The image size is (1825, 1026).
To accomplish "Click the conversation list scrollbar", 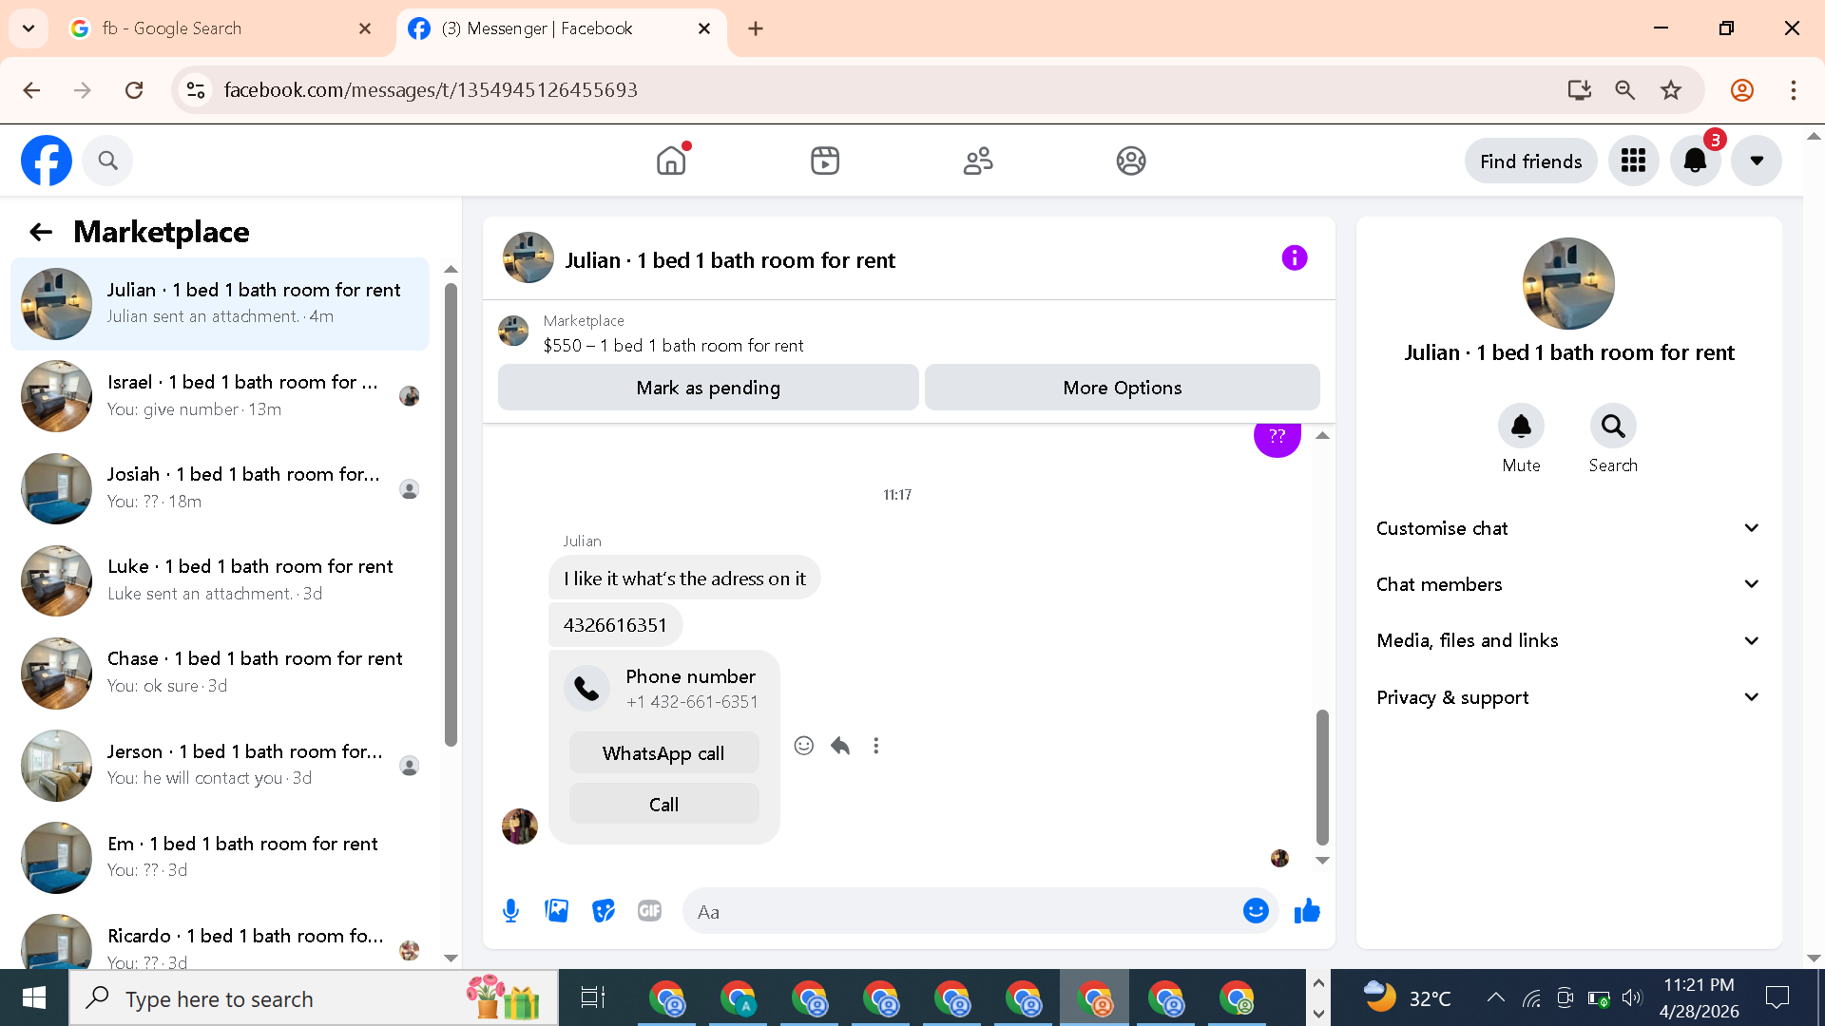I will tap(451, 513).
